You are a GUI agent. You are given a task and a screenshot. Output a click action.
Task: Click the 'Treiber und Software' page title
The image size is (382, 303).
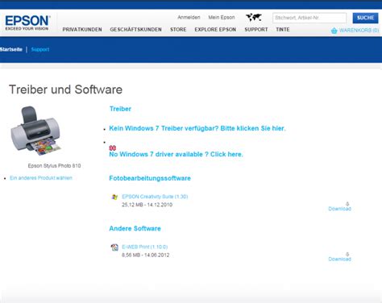click(65, 89)
